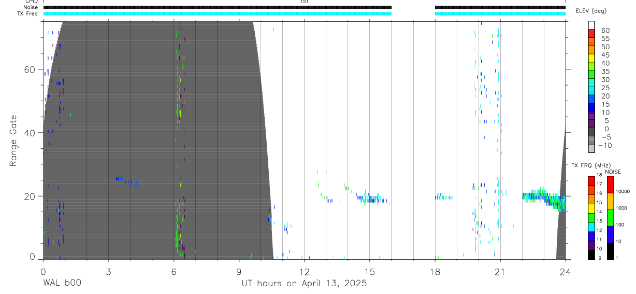The width and height of the screenshot is (636, 294).
Task: Click the NOISE legend title
Action: (613, 172)
